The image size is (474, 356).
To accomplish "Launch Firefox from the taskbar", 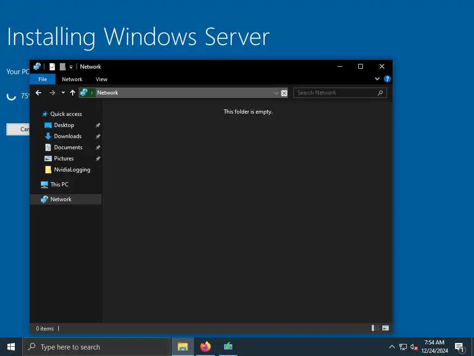I will pos(205,347).
